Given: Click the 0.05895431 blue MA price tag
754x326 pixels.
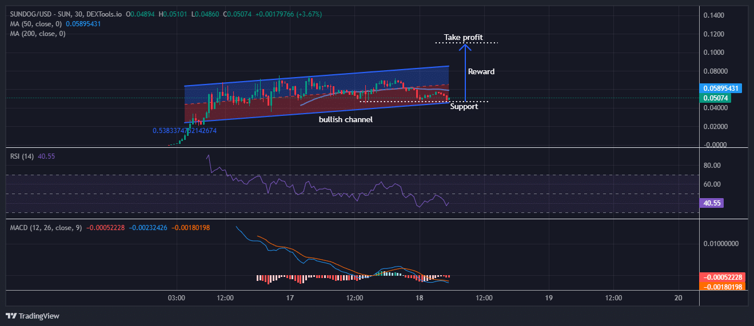Looking at the screenshot, I should pos(720,88).
